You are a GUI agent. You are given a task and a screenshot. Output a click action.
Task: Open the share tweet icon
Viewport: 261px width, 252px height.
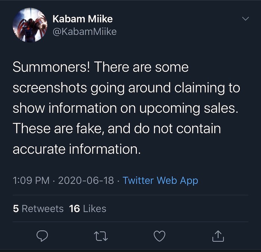click(x=218, y=235)
